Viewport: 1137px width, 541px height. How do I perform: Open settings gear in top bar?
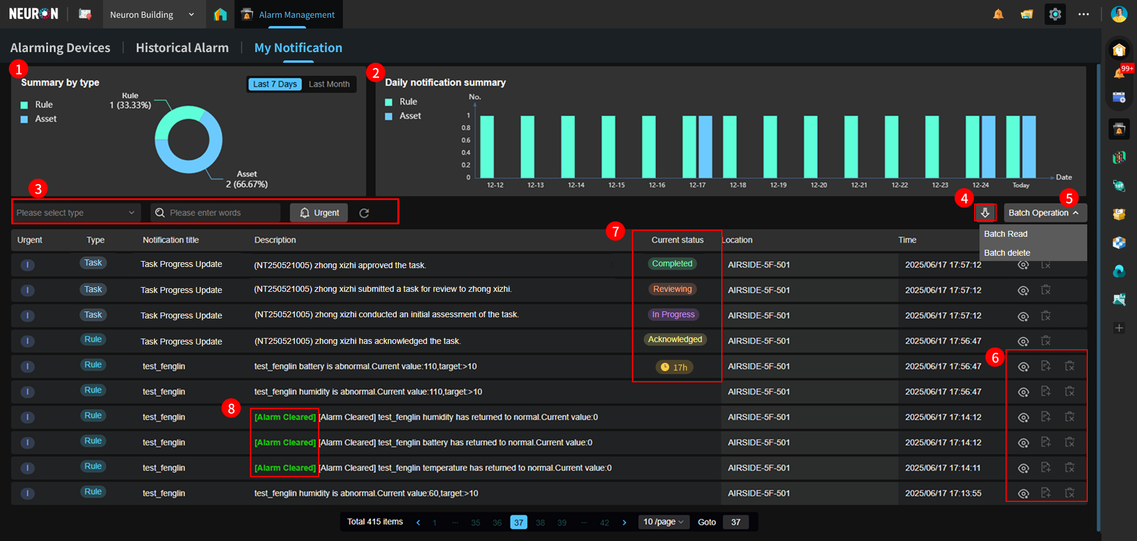pyautogui.click(x=1055, y=14)
